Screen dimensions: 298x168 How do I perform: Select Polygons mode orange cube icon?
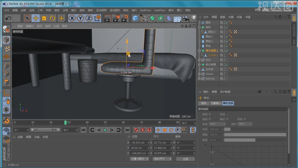pyautogui.click(x=6, y=82)
